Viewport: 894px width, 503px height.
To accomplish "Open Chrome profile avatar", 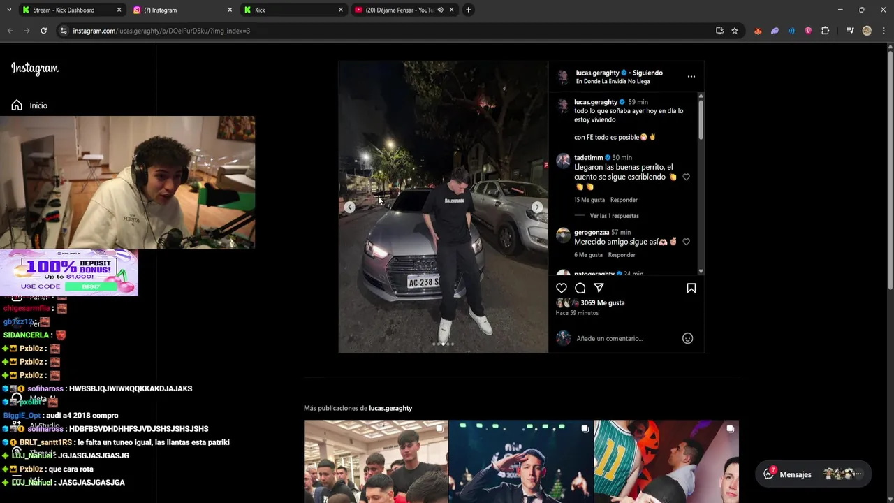I will [867, 31].
